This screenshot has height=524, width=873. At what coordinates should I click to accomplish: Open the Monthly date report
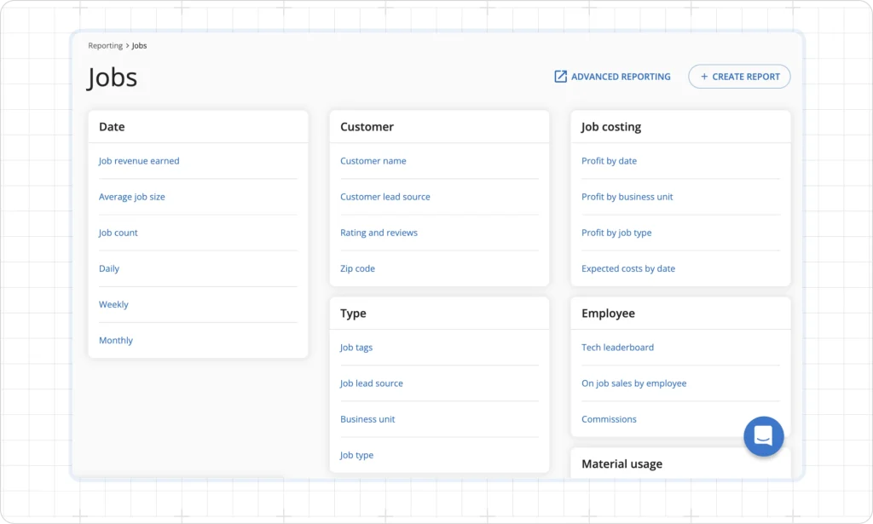click(116, 340)
